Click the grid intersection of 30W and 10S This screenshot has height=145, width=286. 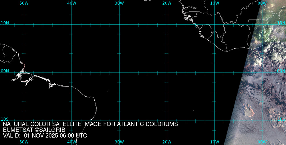(x=119, y=120)
